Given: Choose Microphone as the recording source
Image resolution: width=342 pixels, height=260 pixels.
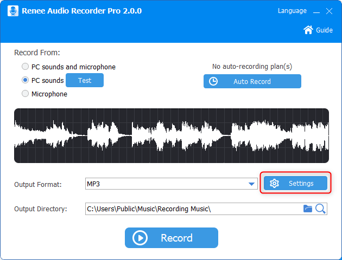Looking at the screenshot, I should pyautogui.click(x=26, y=94).
